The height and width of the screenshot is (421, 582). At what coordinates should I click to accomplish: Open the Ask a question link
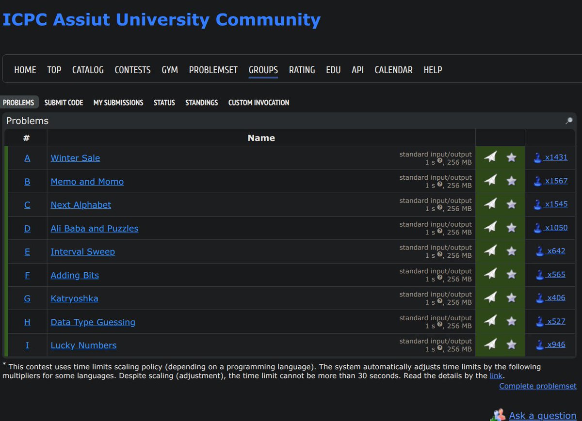(543, 415)
